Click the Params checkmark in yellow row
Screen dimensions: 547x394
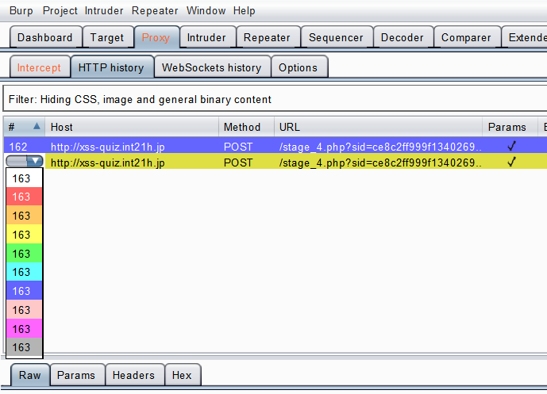[x=511, y=162]
